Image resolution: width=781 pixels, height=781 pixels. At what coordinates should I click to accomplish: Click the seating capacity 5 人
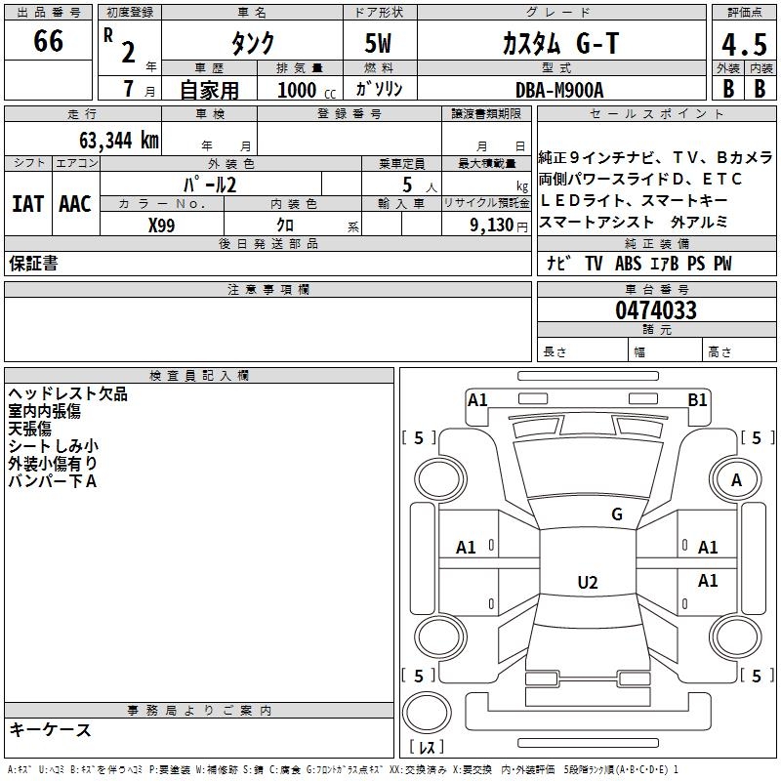420,185
